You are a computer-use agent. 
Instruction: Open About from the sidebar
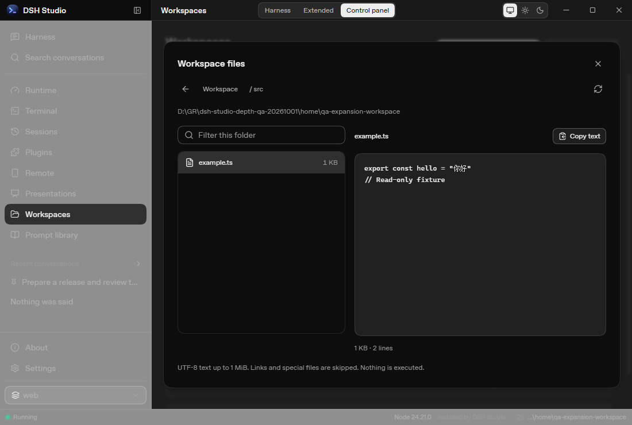pos(76,347)
